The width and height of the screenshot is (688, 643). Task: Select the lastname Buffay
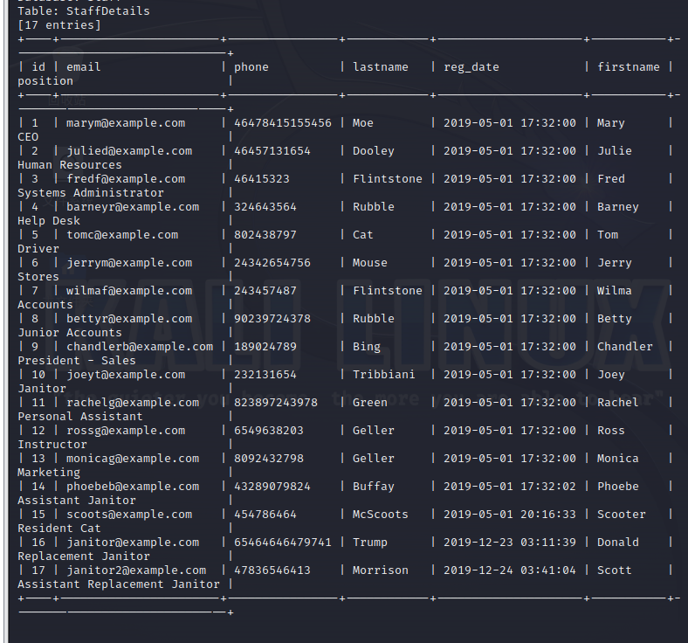click(374, 487)
